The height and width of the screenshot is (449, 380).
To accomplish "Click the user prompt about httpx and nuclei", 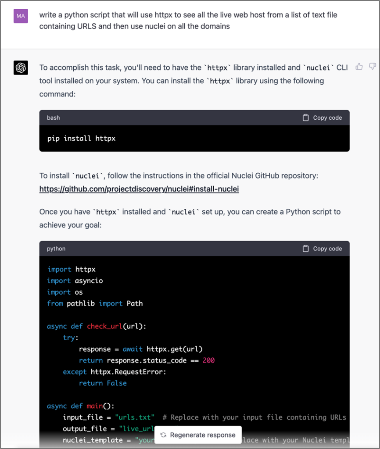I will click(x=188, y=21).
